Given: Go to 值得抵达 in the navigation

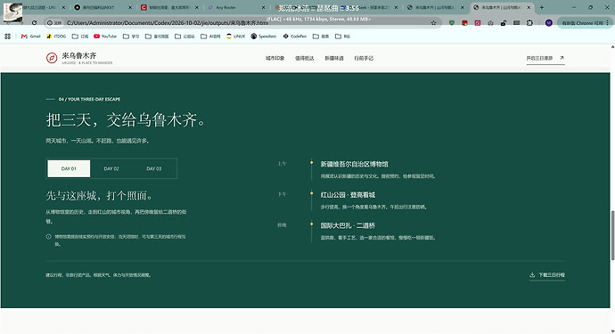Looking at the screenshot, I should 304,58.
